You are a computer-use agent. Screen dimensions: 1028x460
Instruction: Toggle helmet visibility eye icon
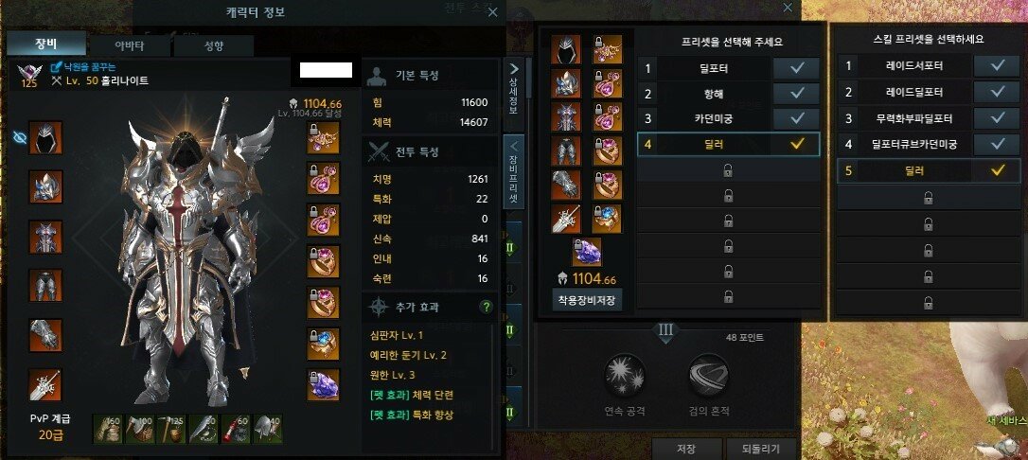(20, 137)
